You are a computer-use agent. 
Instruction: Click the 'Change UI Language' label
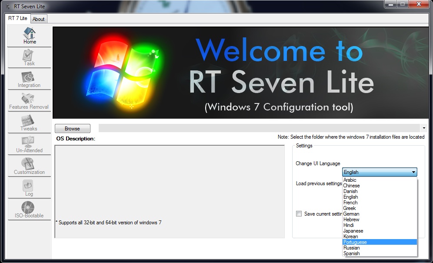click(318, 163)
